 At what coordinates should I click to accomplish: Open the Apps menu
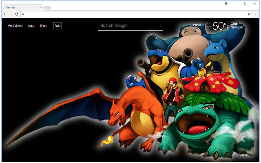(x=31, y=26)
